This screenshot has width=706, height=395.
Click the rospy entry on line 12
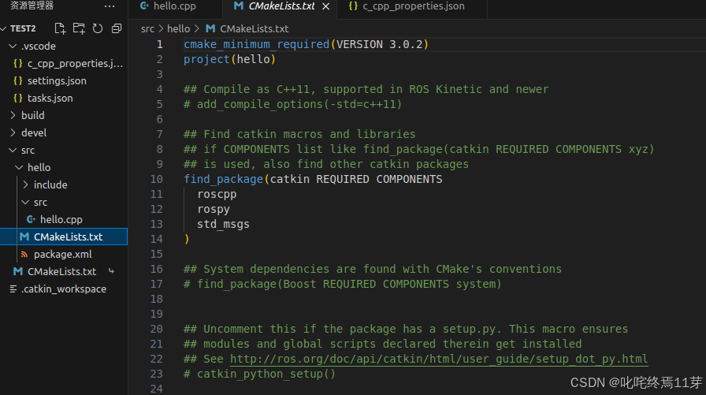[214, 209]
